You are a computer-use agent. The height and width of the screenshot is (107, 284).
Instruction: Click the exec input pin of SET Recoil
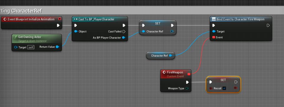point(211,82)
